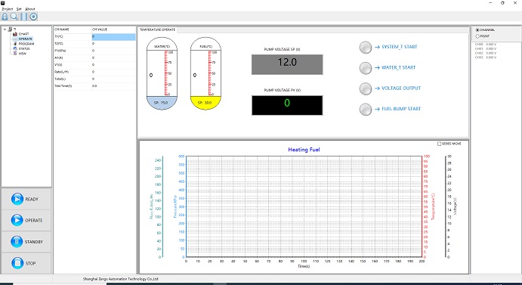Open the Project menu
Screen dimensions: 522x285
[x=8, y=9]
